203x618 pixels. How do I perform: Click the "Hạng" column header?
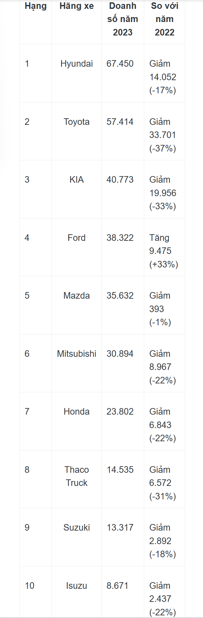[35, 6]
